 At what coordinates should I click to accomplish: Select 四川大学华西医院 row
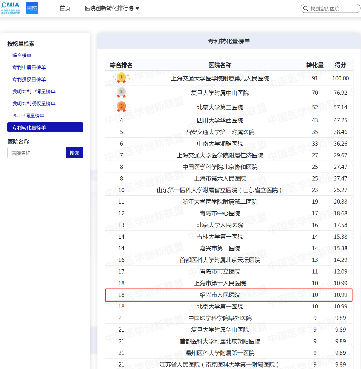tap(229, 120)
